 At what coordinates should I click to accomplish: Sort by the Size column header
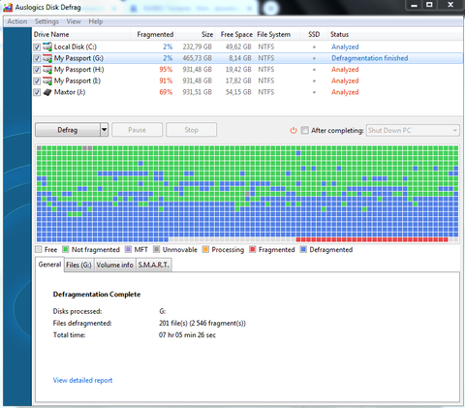coord(196,34)
